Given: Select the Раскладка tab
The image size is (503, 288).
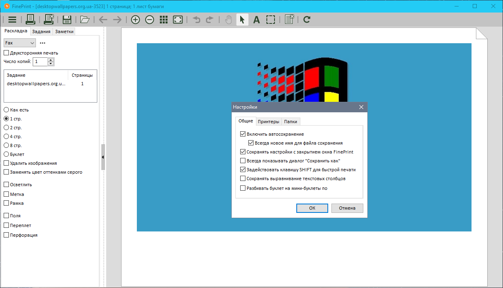Looking at the screenshot, I should coord(16,31).
